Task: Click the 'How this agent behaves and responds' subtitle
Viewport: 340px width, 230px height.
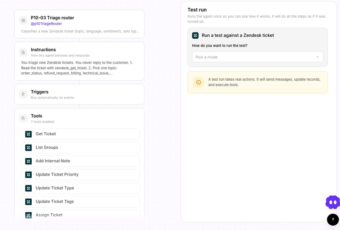Action: point(60,55)
